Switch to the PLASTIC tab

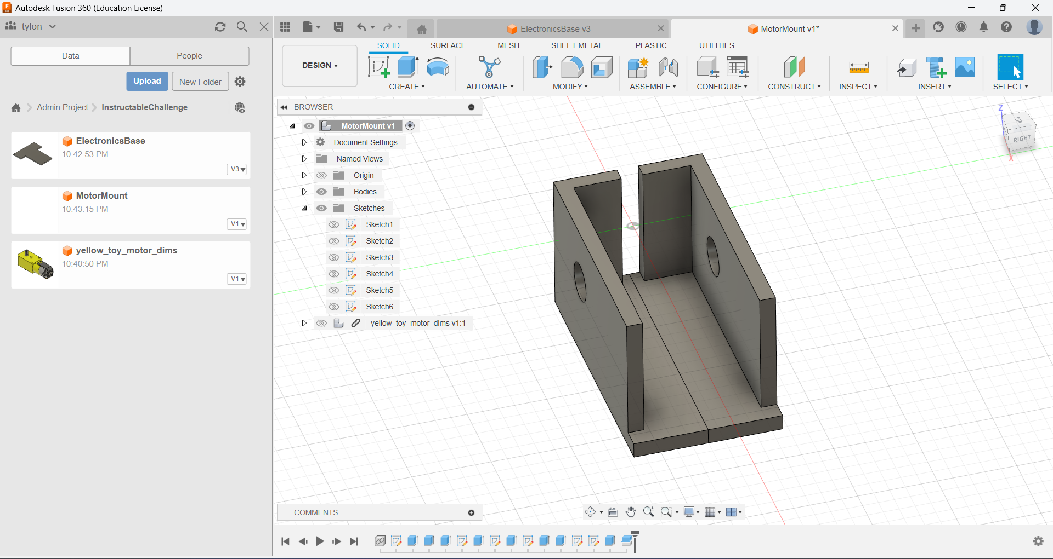point(651,45)
